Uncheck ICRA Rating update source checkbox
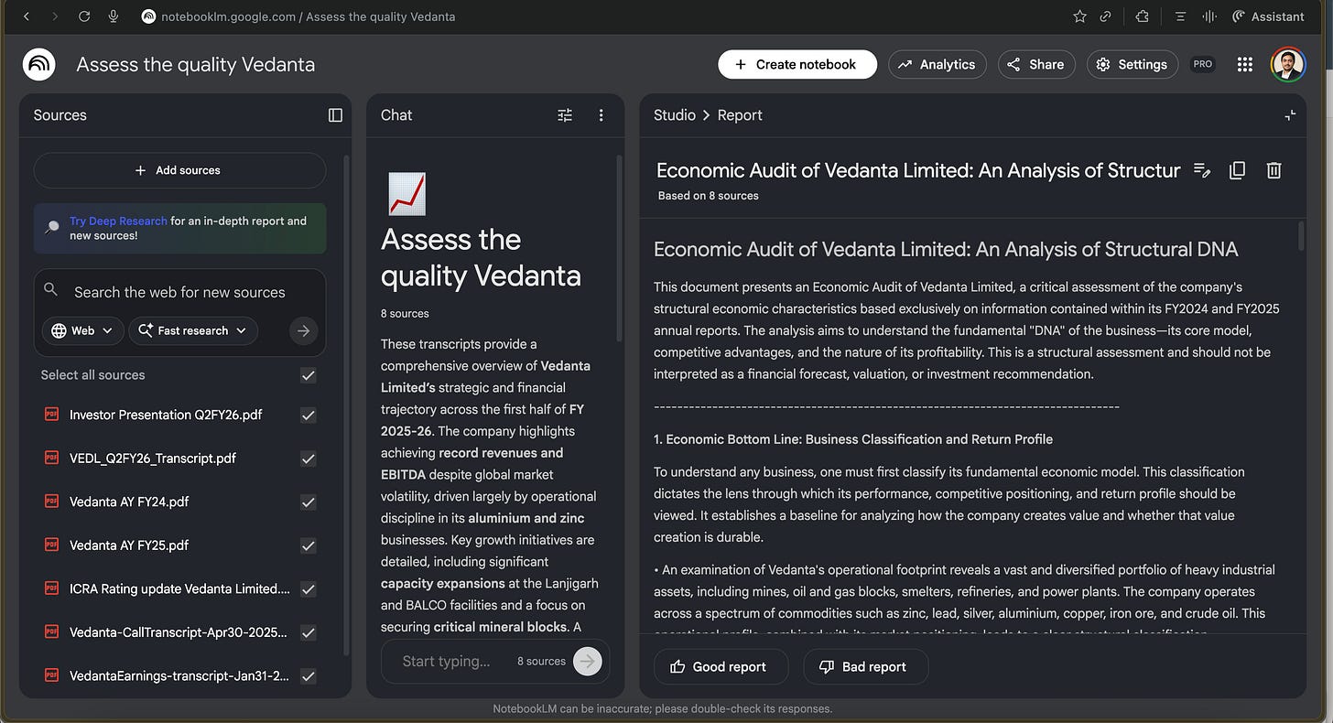Image resolution: width=1333 pixels, height=723 pixels. pyautogui.click(x=309, y=589)
